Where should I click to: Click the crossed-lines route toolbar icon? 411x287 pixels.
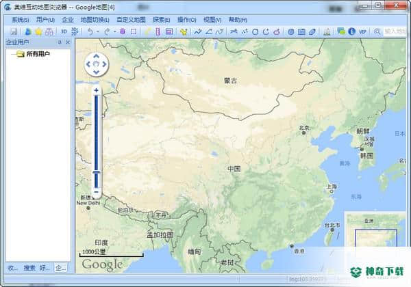click(x=234, y=32)
